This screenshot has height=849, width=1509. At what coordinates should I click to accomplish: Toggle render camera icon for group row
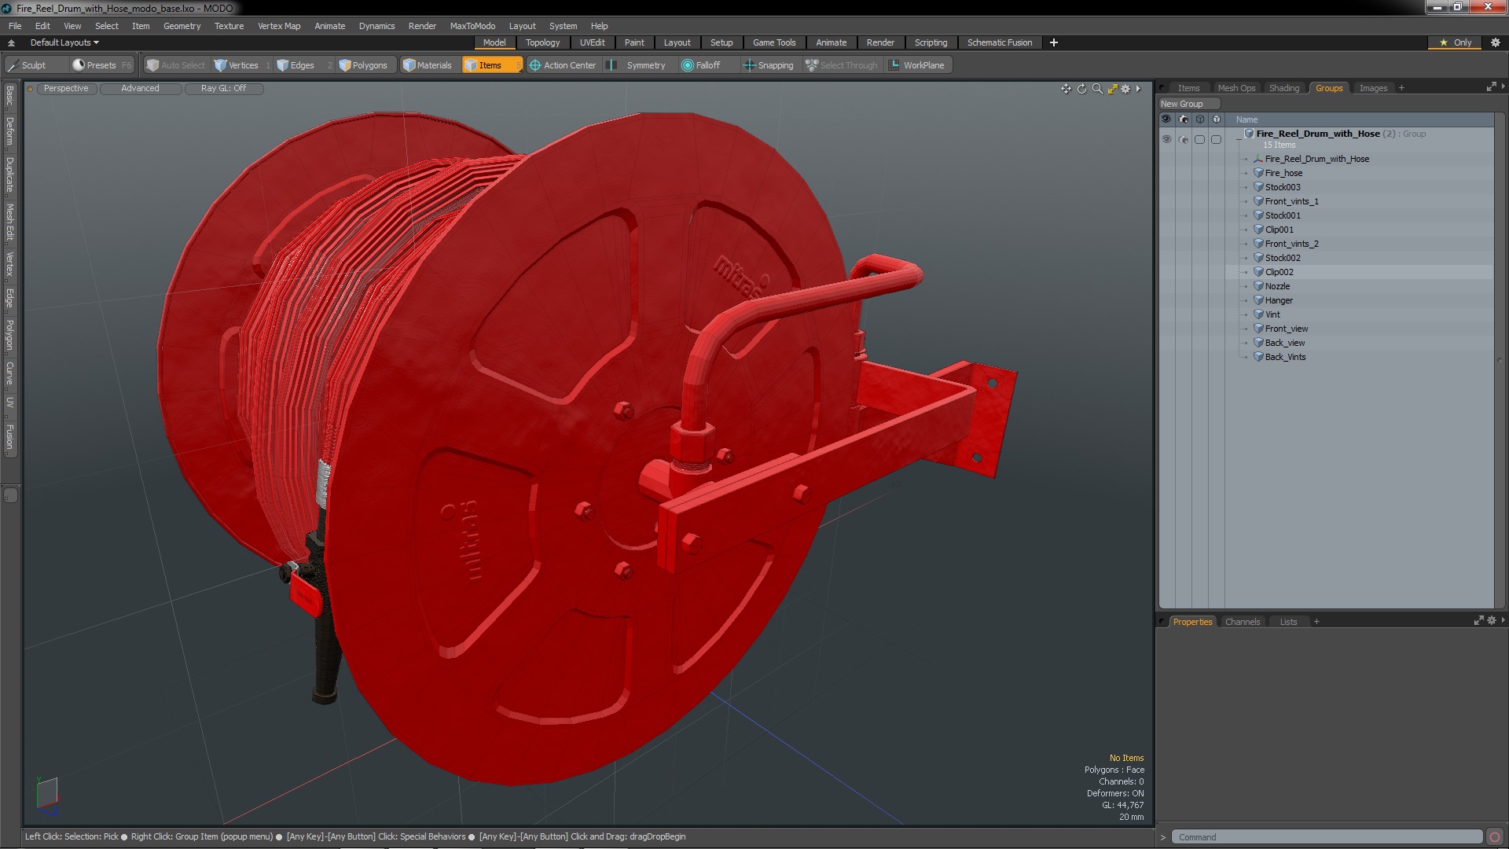tap(1184, 139)
